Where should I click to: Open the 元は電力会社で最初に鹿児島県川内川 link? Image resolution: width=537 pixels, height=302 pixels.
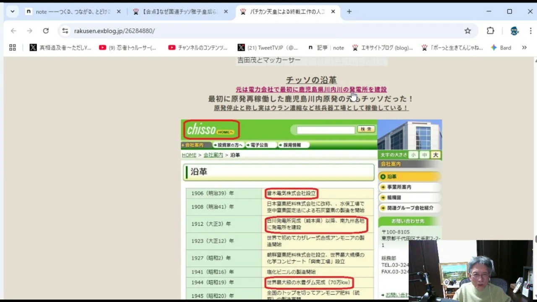[x=311, y=89]
